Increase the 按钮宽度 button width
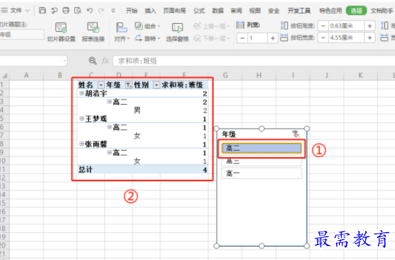The height and width of the screenshot is (260, 395). (370, 38)
